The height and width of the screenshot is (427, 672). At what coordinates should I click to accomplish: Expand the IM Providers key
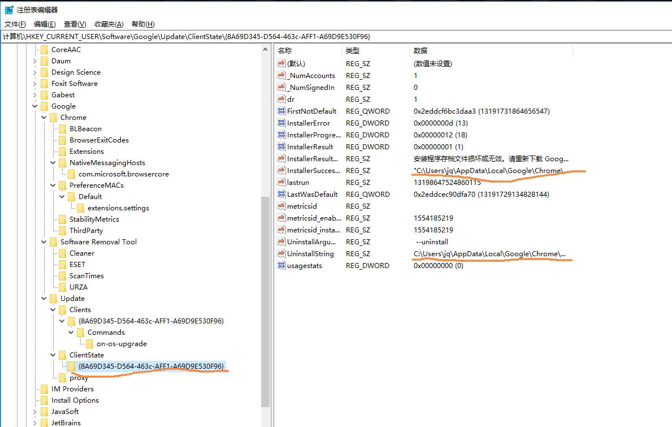pyautogui.click(x=35, y=389)
